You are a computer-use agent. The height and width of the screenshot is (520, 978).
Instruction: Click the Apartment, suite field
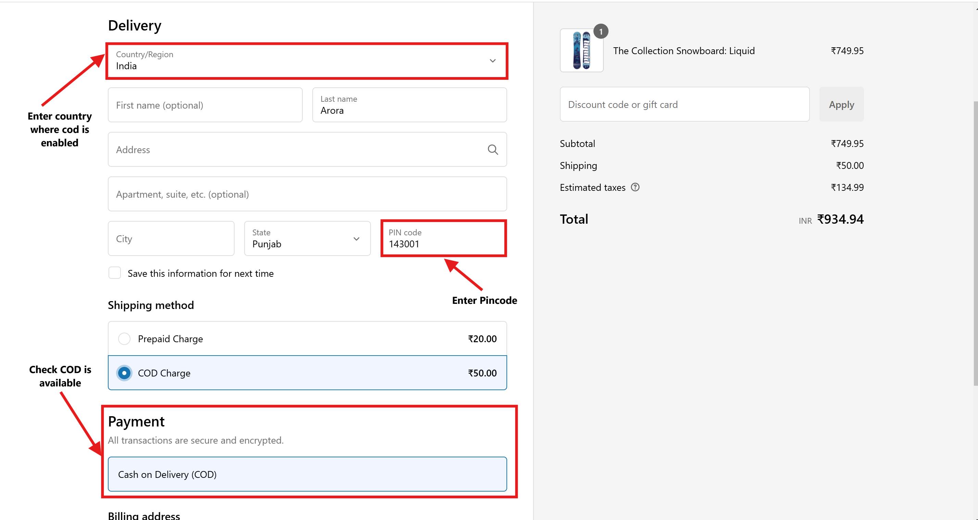click(x=307, y=194)
